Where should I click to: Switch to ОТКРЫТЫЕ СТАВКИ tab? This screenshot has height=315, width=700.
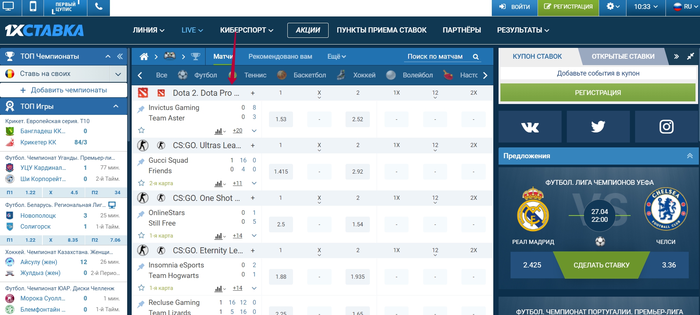(x=623, y=56)
